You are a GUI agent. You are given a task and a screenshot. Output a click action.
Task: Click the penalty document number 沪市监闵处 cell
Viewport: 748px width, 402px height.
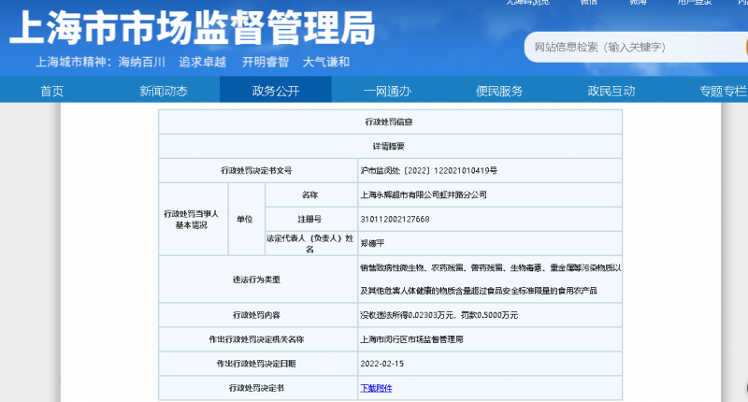pyautogui.click(x=428, y=171)
